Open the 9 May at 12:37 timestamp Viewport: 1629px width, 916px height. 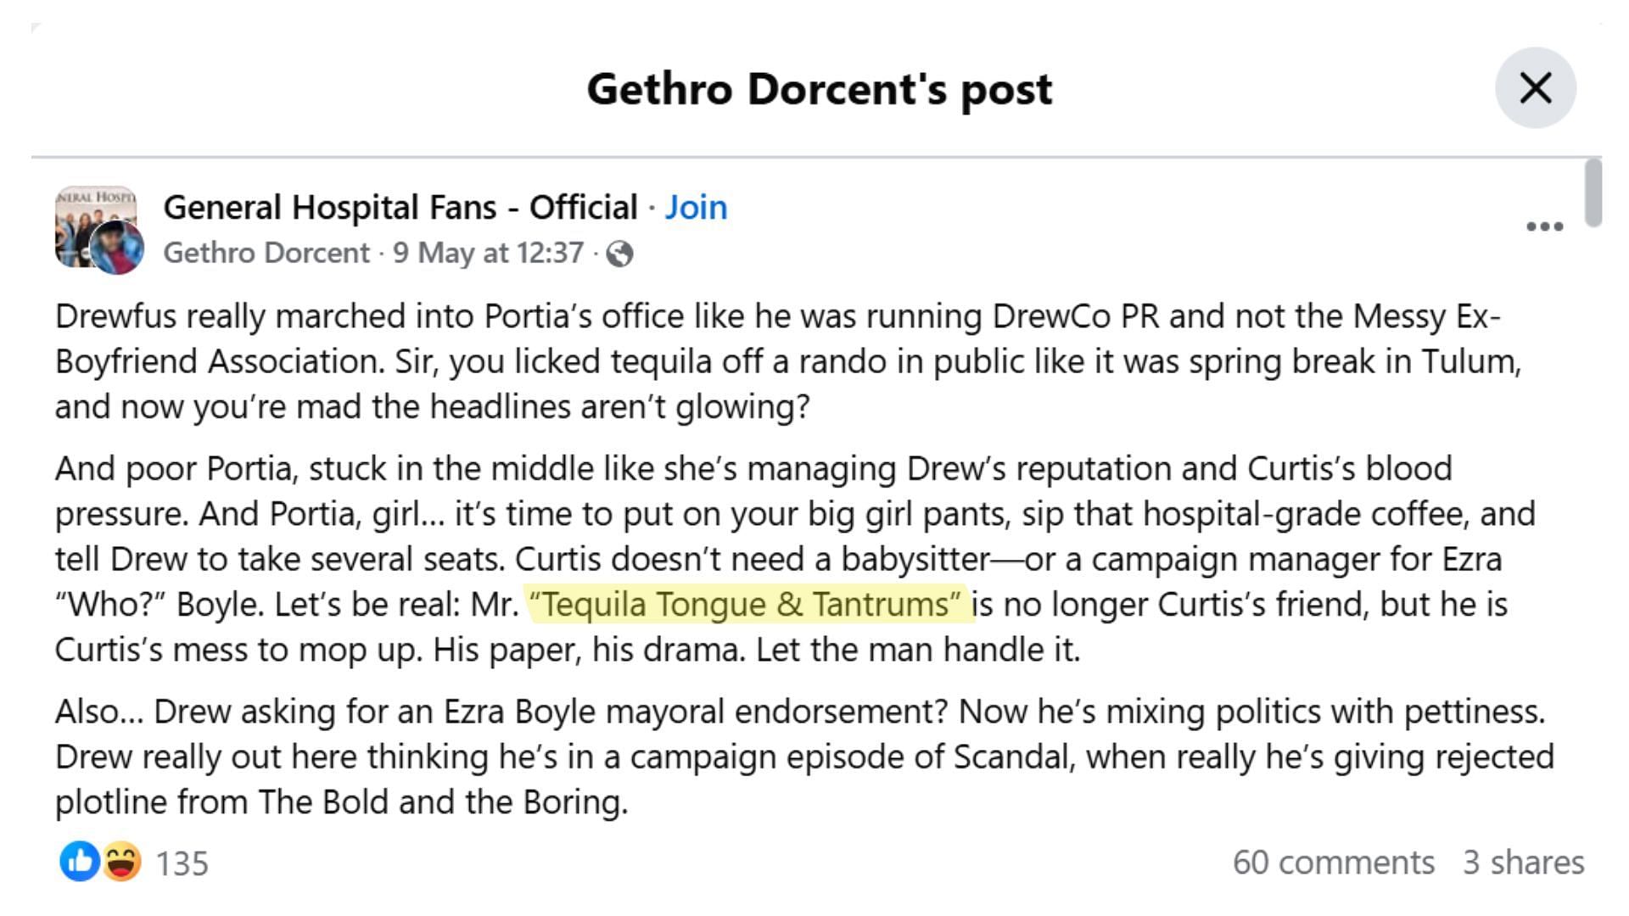488,253
